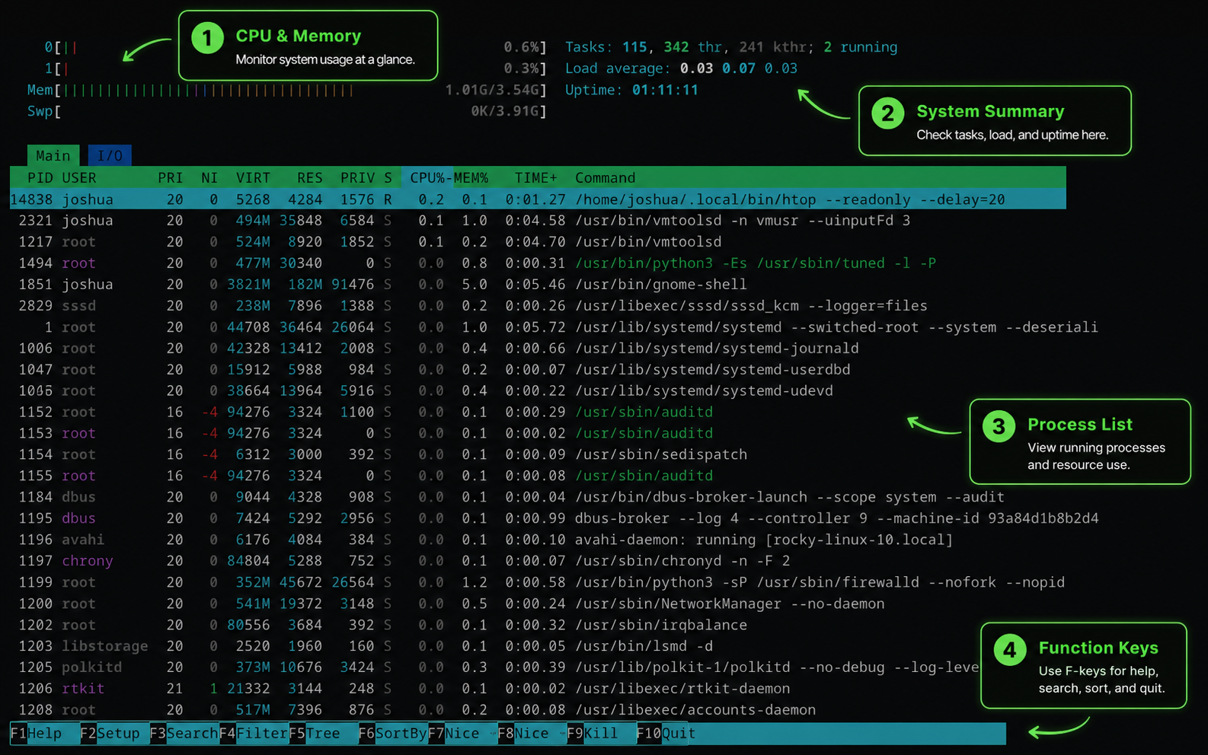Click the Load average line
Image resolution: width=1208 pixels, height=755 pixels.
click(681, 68)
